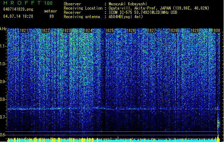Click the 1829 time marker label
224x142 pixels.
(x=194, y=31)
